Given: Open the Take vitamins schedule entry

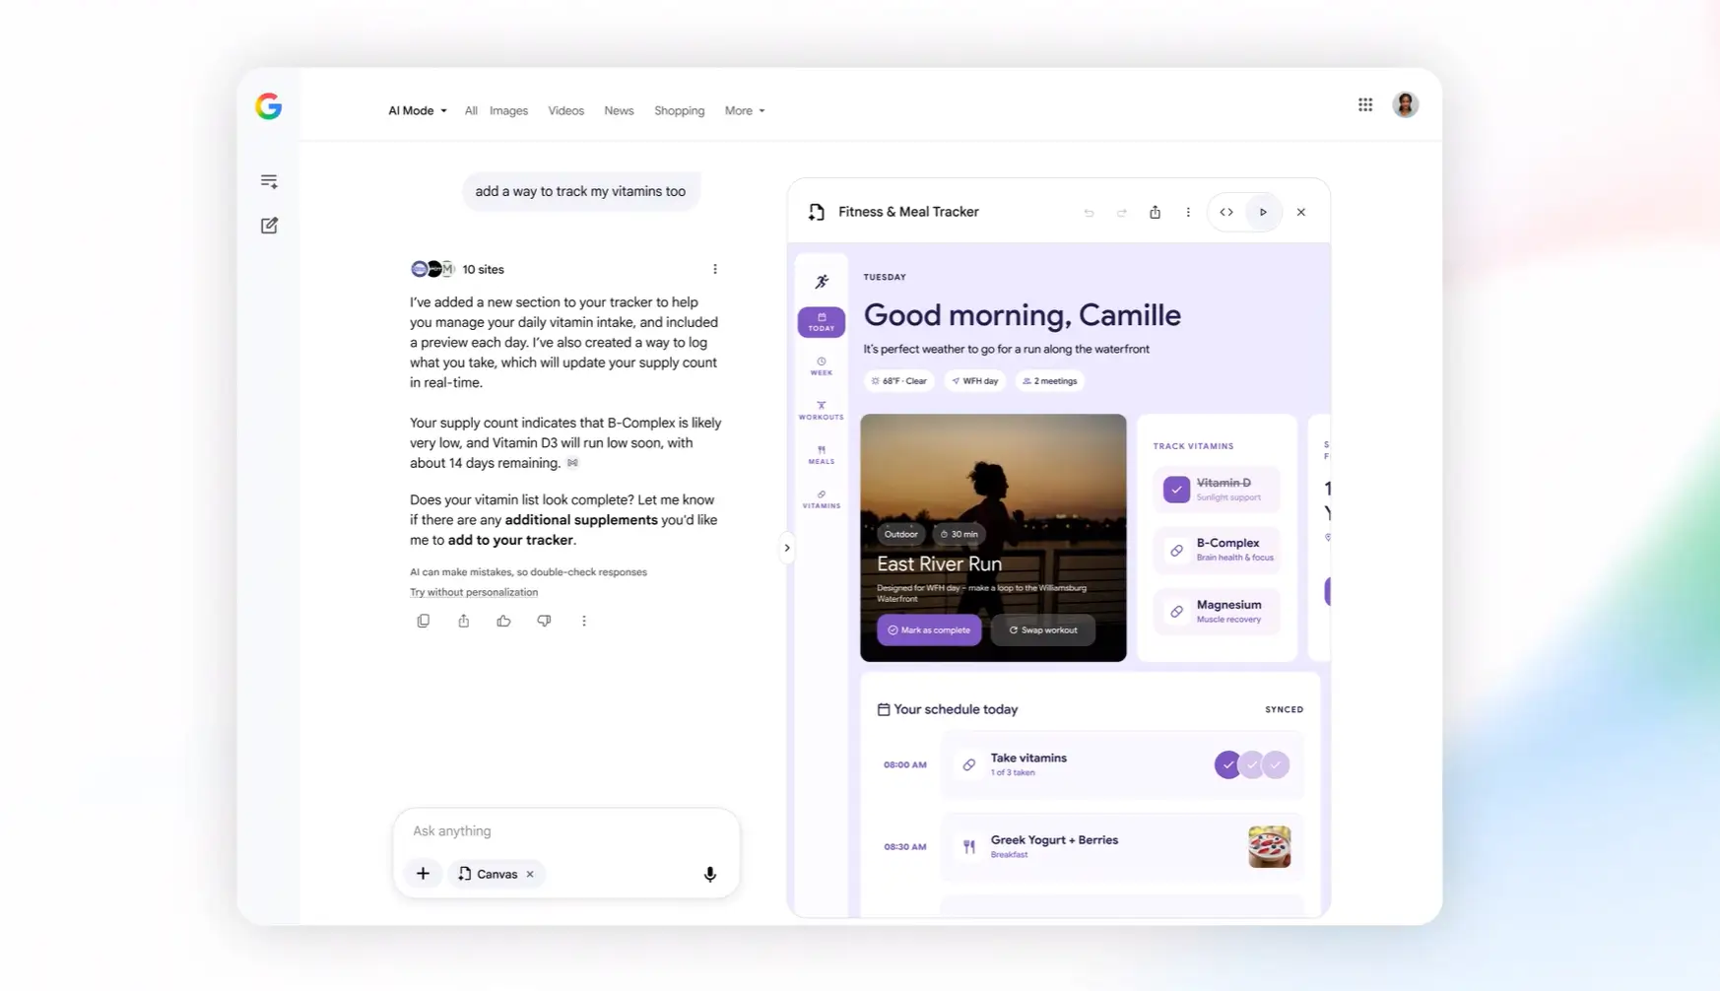Looking at the screenshot, I should [x=1122, y=764].
